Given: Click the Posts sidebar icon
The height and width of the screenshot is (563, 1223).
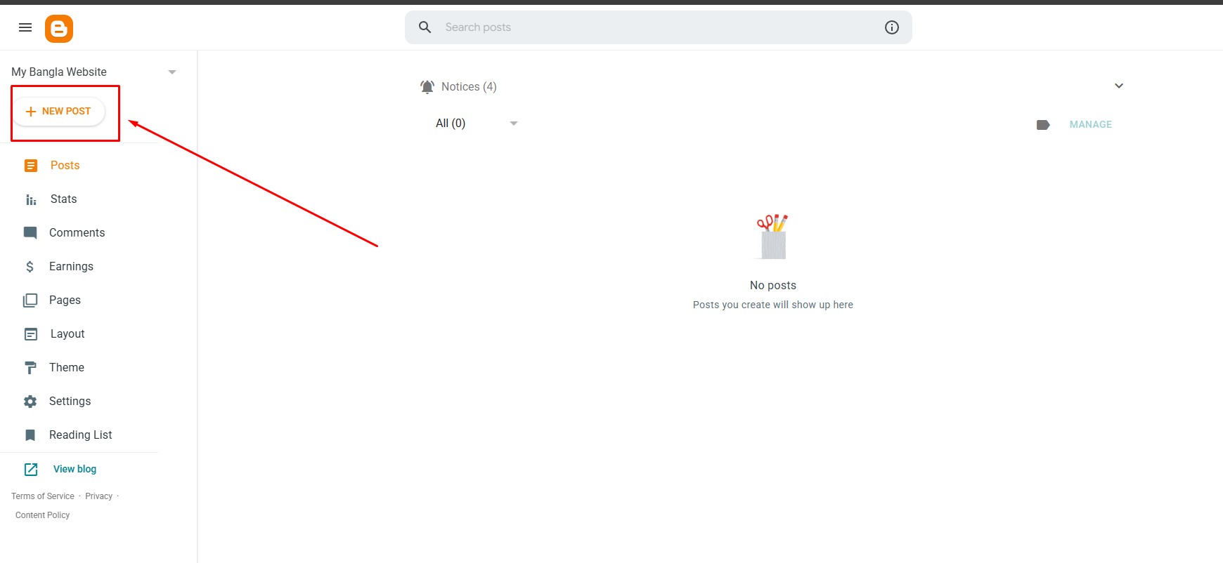Looking at the screenshot, I should (31, 166).
